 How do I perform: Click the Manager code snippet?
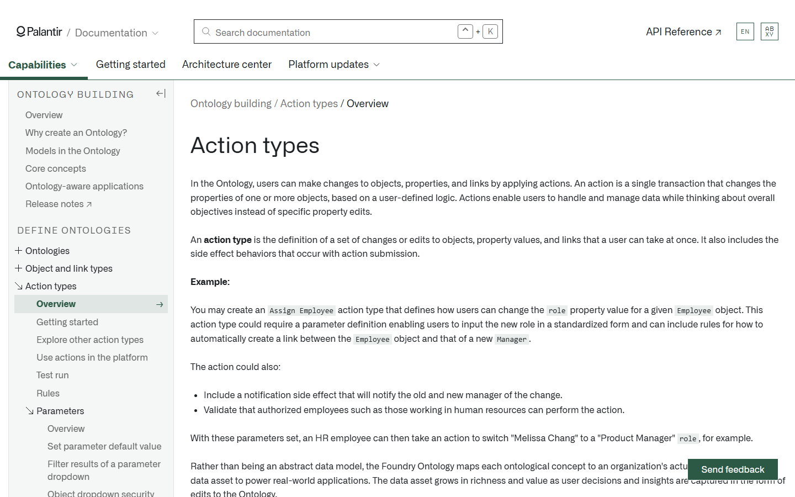pos(512,339)
